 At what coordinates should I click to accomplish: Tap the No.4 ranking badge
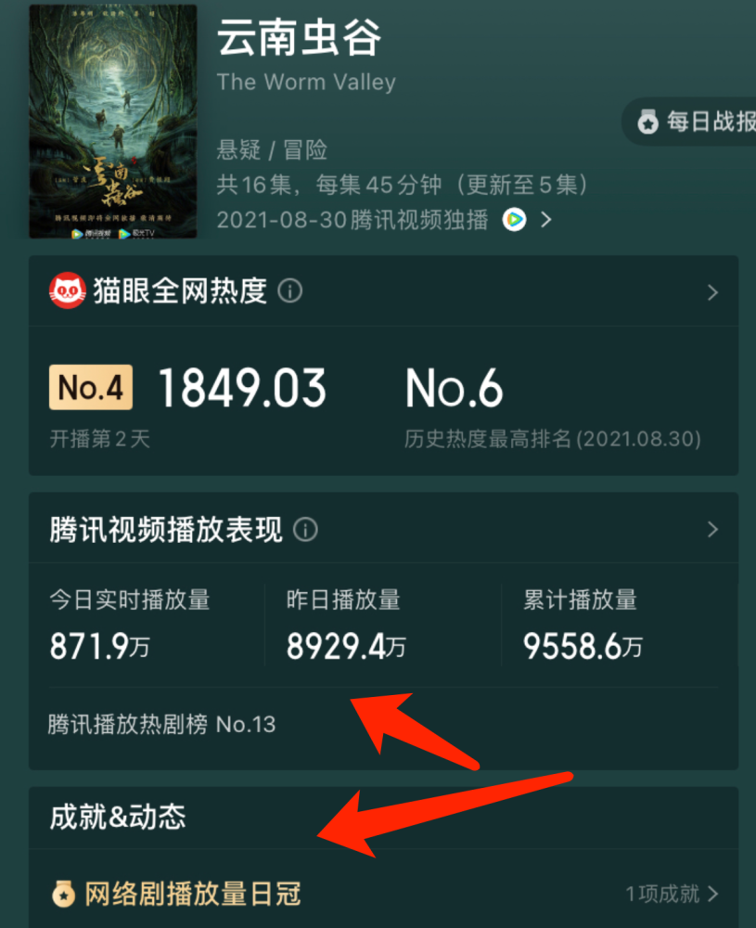(91, 387)
